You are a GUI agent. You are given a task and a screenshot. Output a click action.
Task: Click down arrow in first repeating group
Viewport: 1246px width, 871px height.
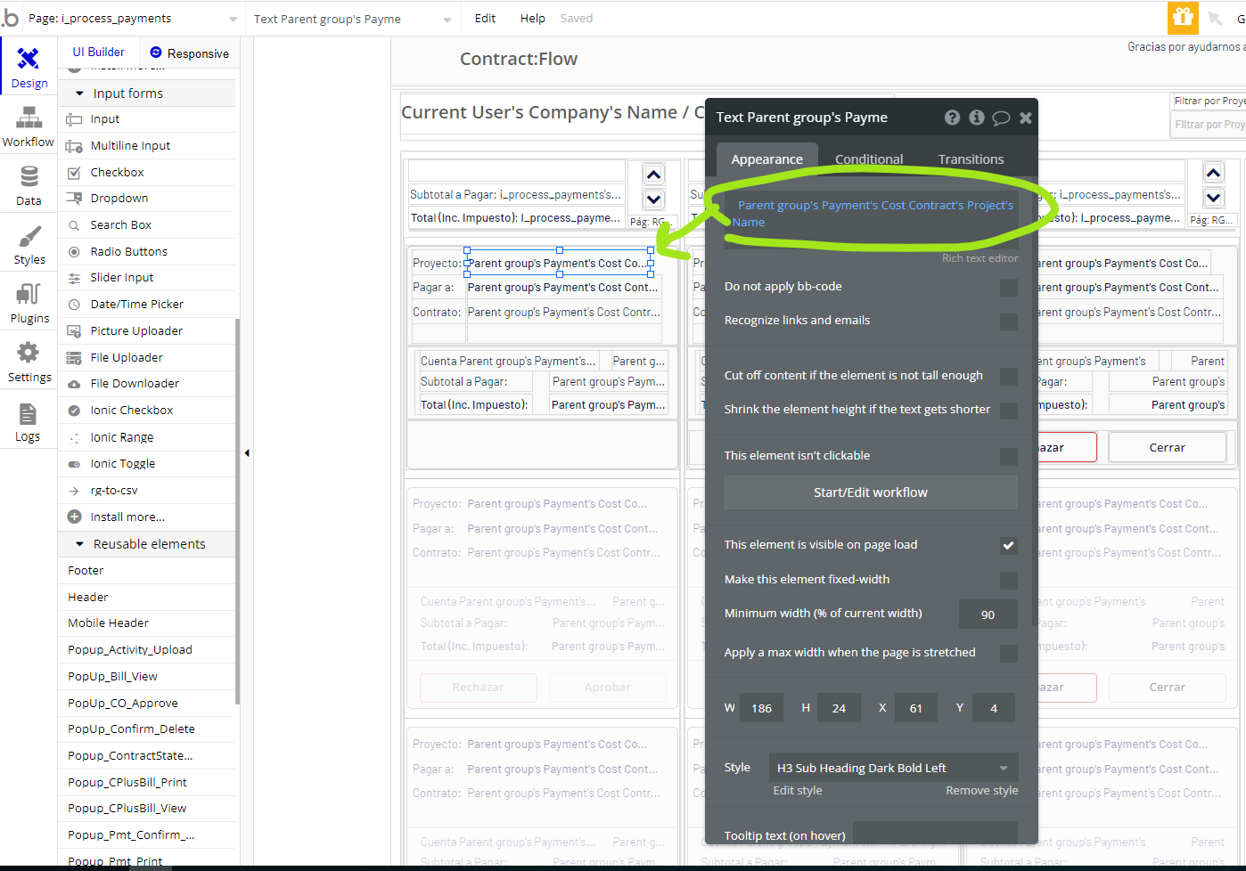[653, 199]
